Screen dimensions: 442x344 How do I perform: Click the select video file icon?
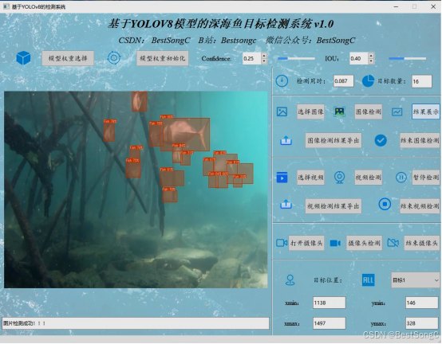coord(282,178)
